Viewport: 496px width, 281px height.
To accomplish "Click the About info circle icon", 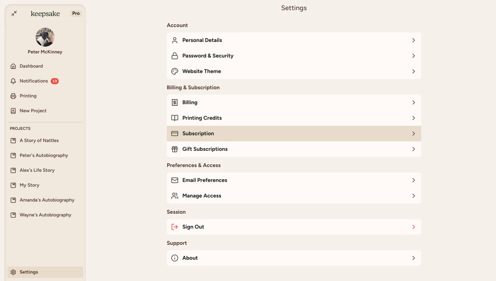I will point(174,258).
